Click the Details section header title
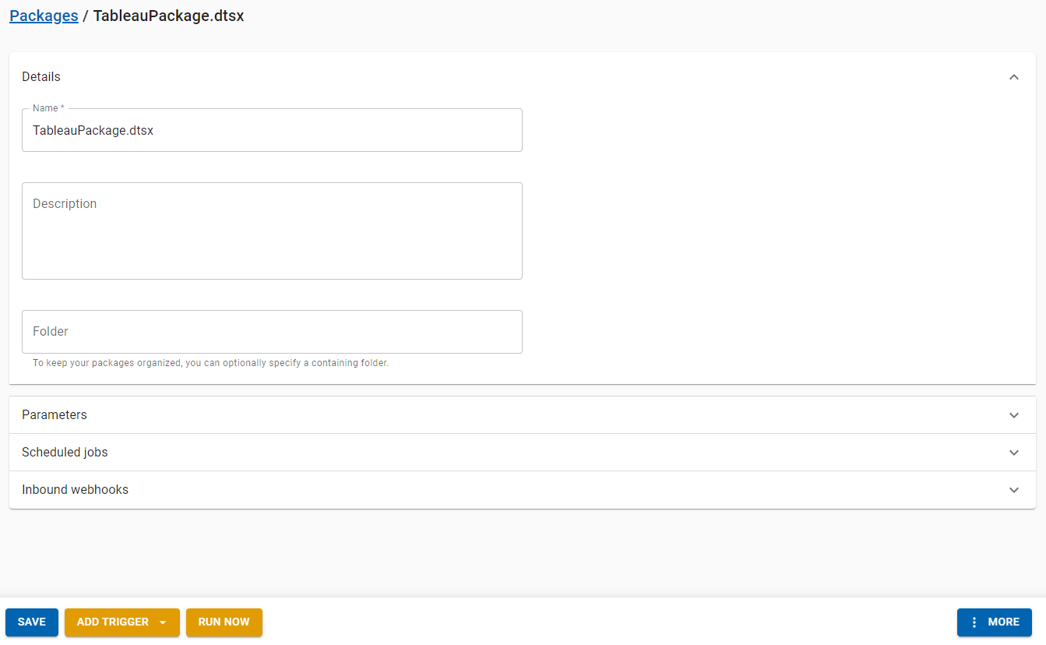Image resolution: width=1046 pixels, height=645 pixels. [41, 77]
